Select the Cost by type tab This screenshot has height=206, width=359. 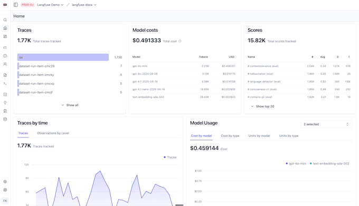[230, 135]
